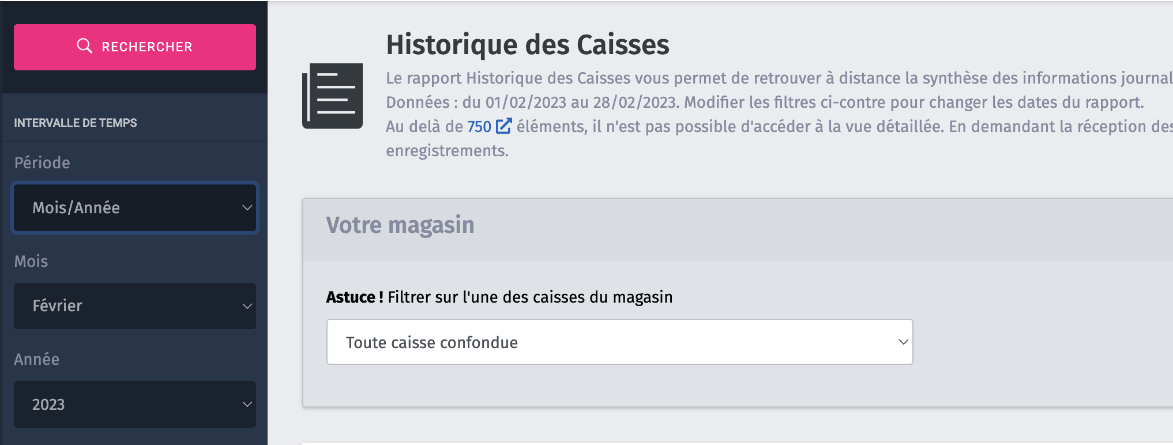Click the Février dropdown chevron arrow
Viewport: 1173px width, 445px height.
247,306
